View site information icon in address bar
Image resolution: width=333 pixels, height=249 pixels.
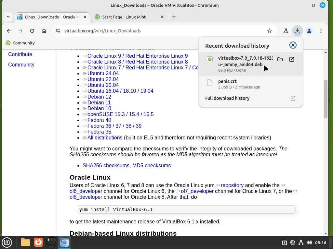(58, 31)
